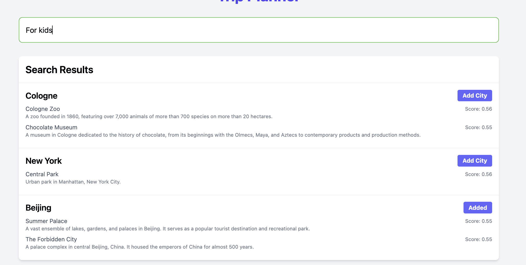This screenshot has height=265, width=526.
Task: Add Cologne to the trip
Action: coord(474,96)
